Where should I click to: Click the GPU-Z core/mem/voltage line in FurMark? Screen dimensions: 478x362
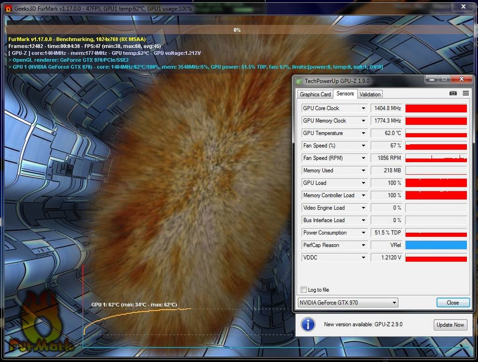point(105,53)
